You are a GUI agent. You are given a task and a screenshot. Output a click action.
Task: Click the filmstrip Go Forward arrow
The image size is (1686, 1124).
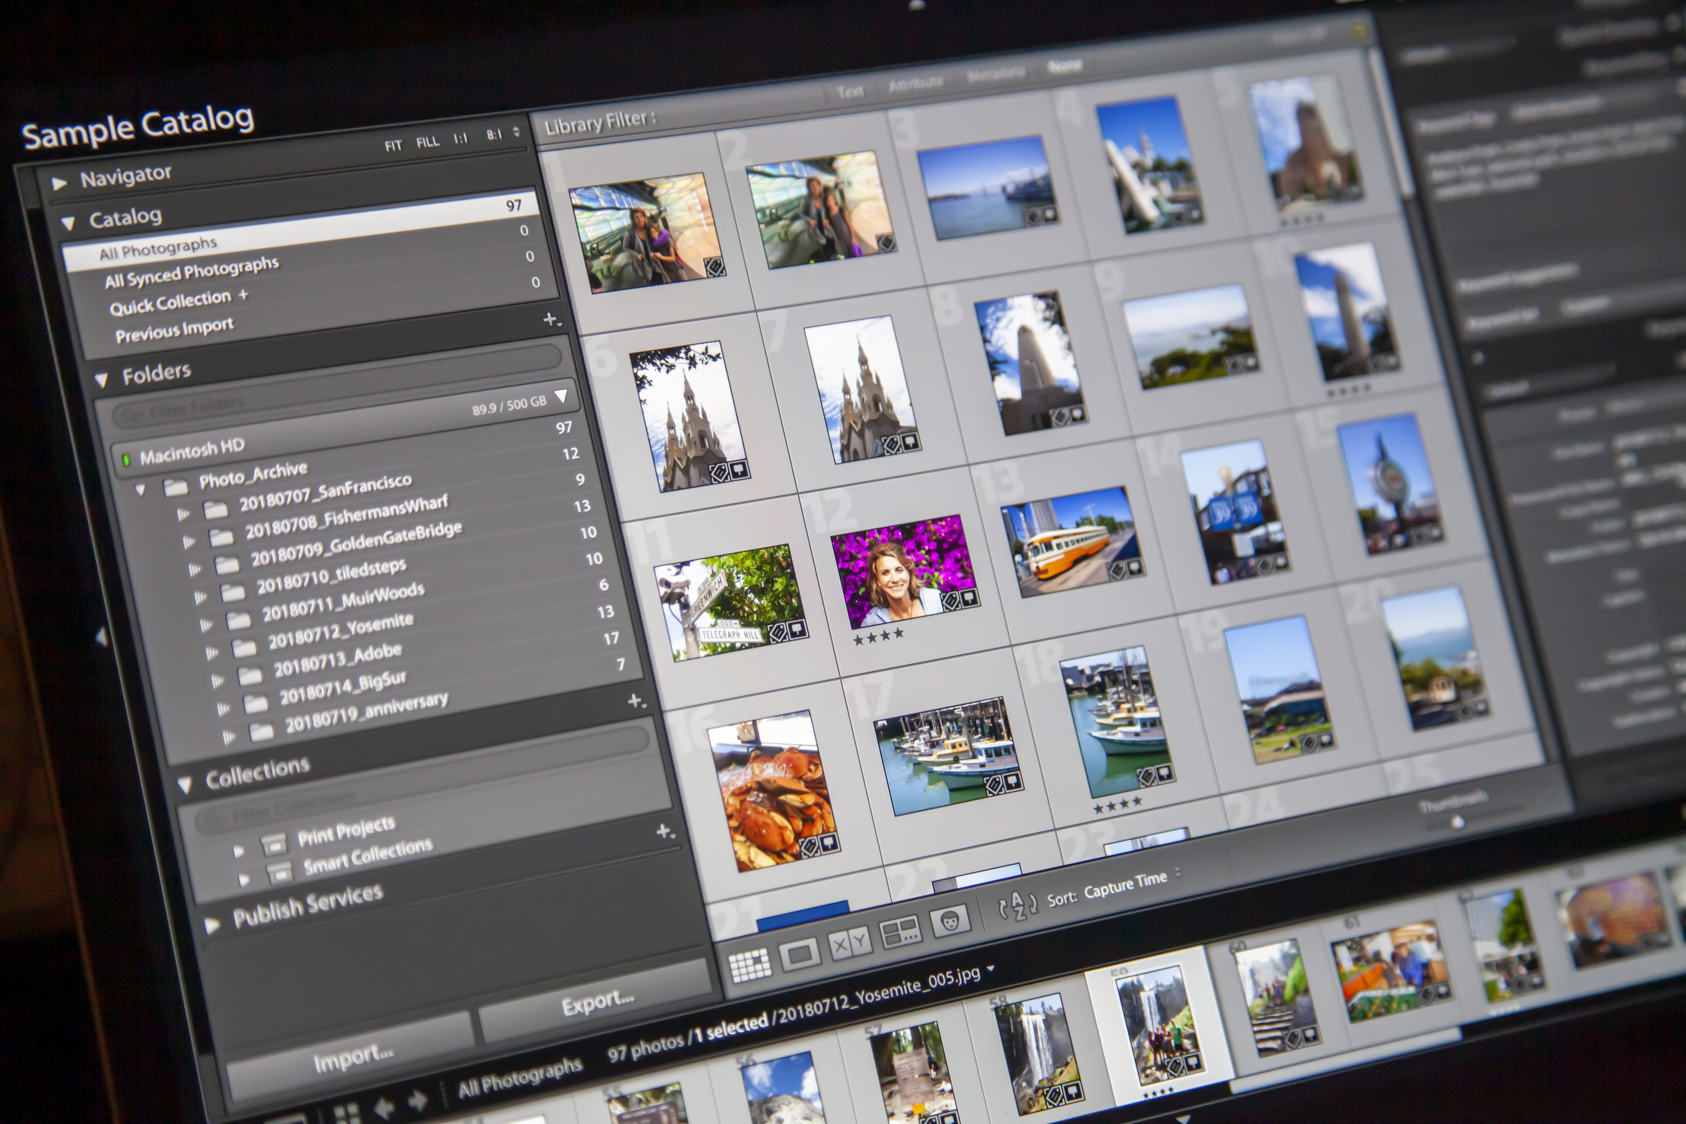pos(417,1100)
